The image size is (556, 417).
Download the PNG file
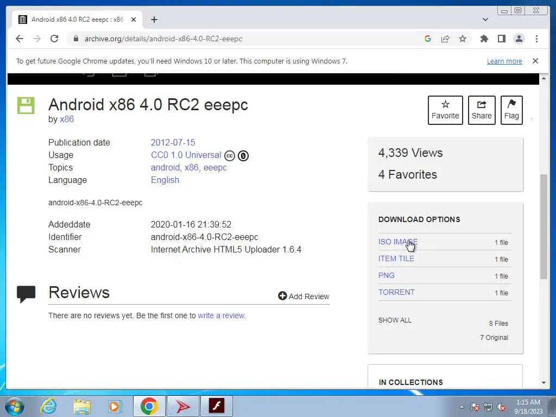386,275
